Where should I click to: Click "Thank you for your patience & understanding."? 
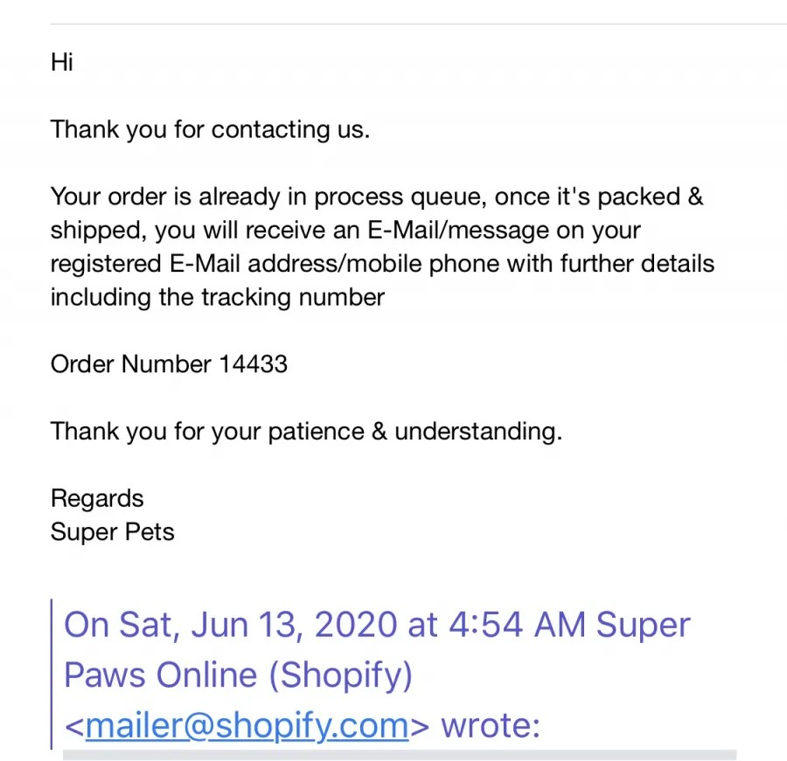tap(306, 431)
